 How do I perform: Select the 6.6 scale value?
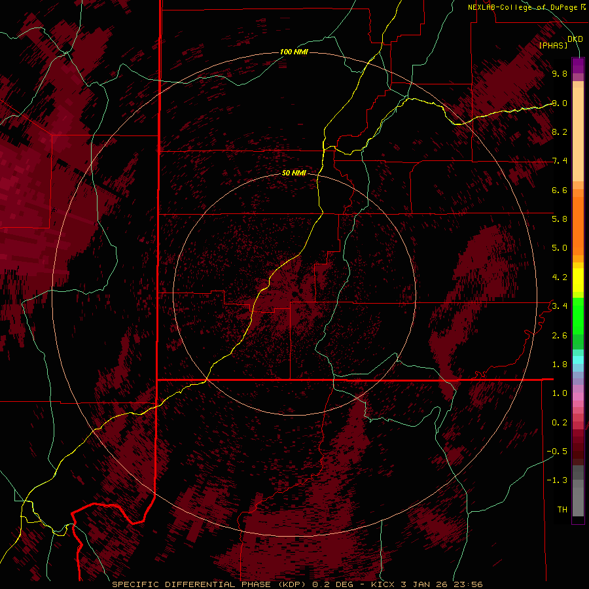(560, 190)
